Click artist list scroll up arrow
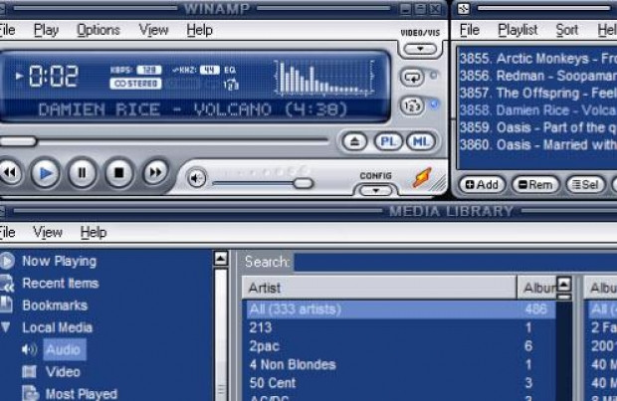This screenshot has width=617, height=401. click(x=564, y=284)
